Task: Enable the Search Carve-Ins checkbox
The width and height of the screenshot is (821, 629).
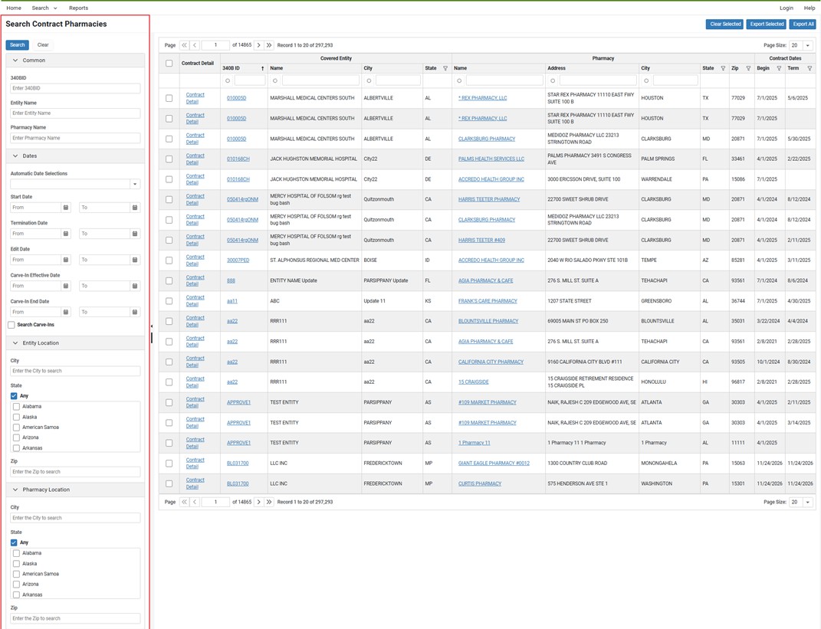Action: pyautogui.click(x=12, y=325)
